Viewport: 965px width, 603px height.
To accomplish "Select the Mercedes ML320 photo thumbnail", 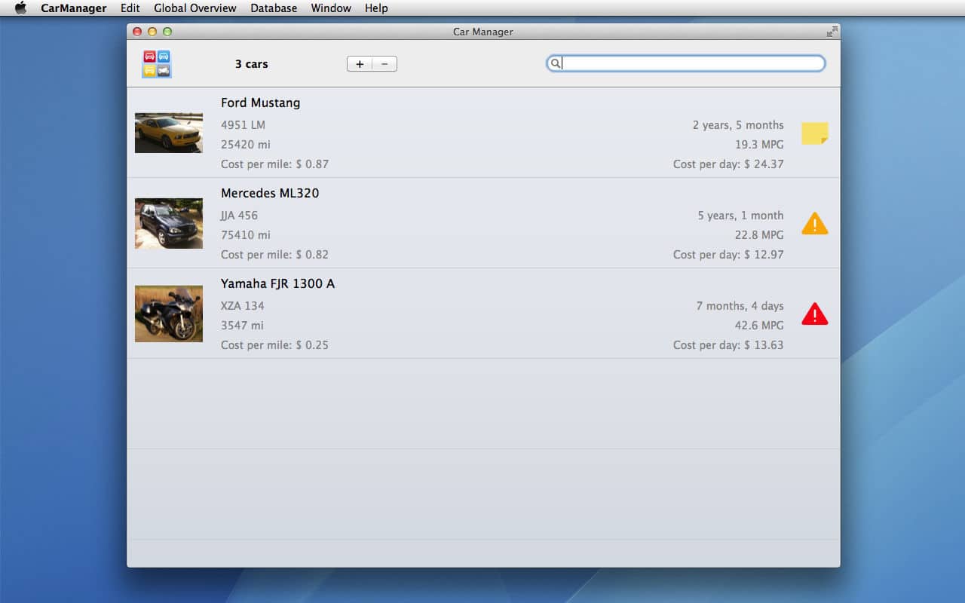I will pyautogui.click(x=169, y=223).
